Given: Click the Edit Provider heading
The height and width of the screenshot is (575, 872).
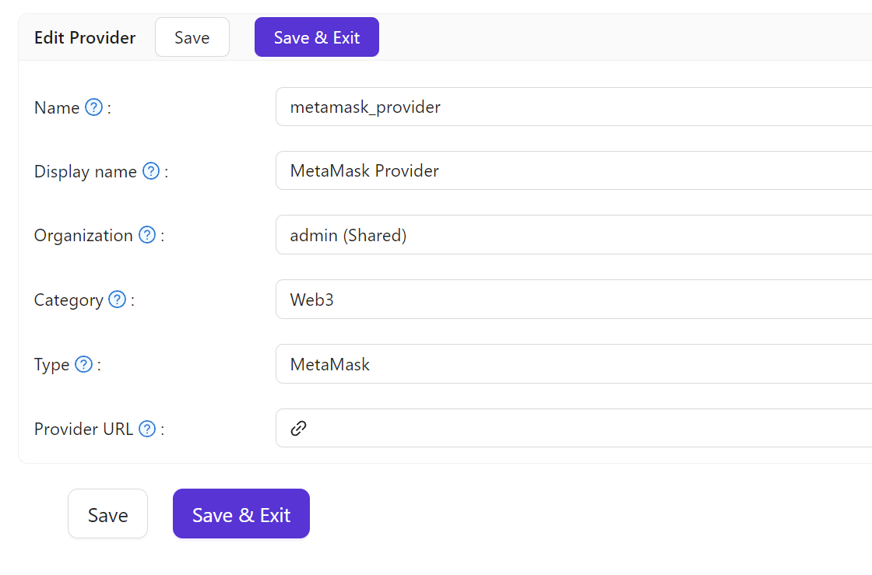Looking at the screenshot, I should 85,37.
